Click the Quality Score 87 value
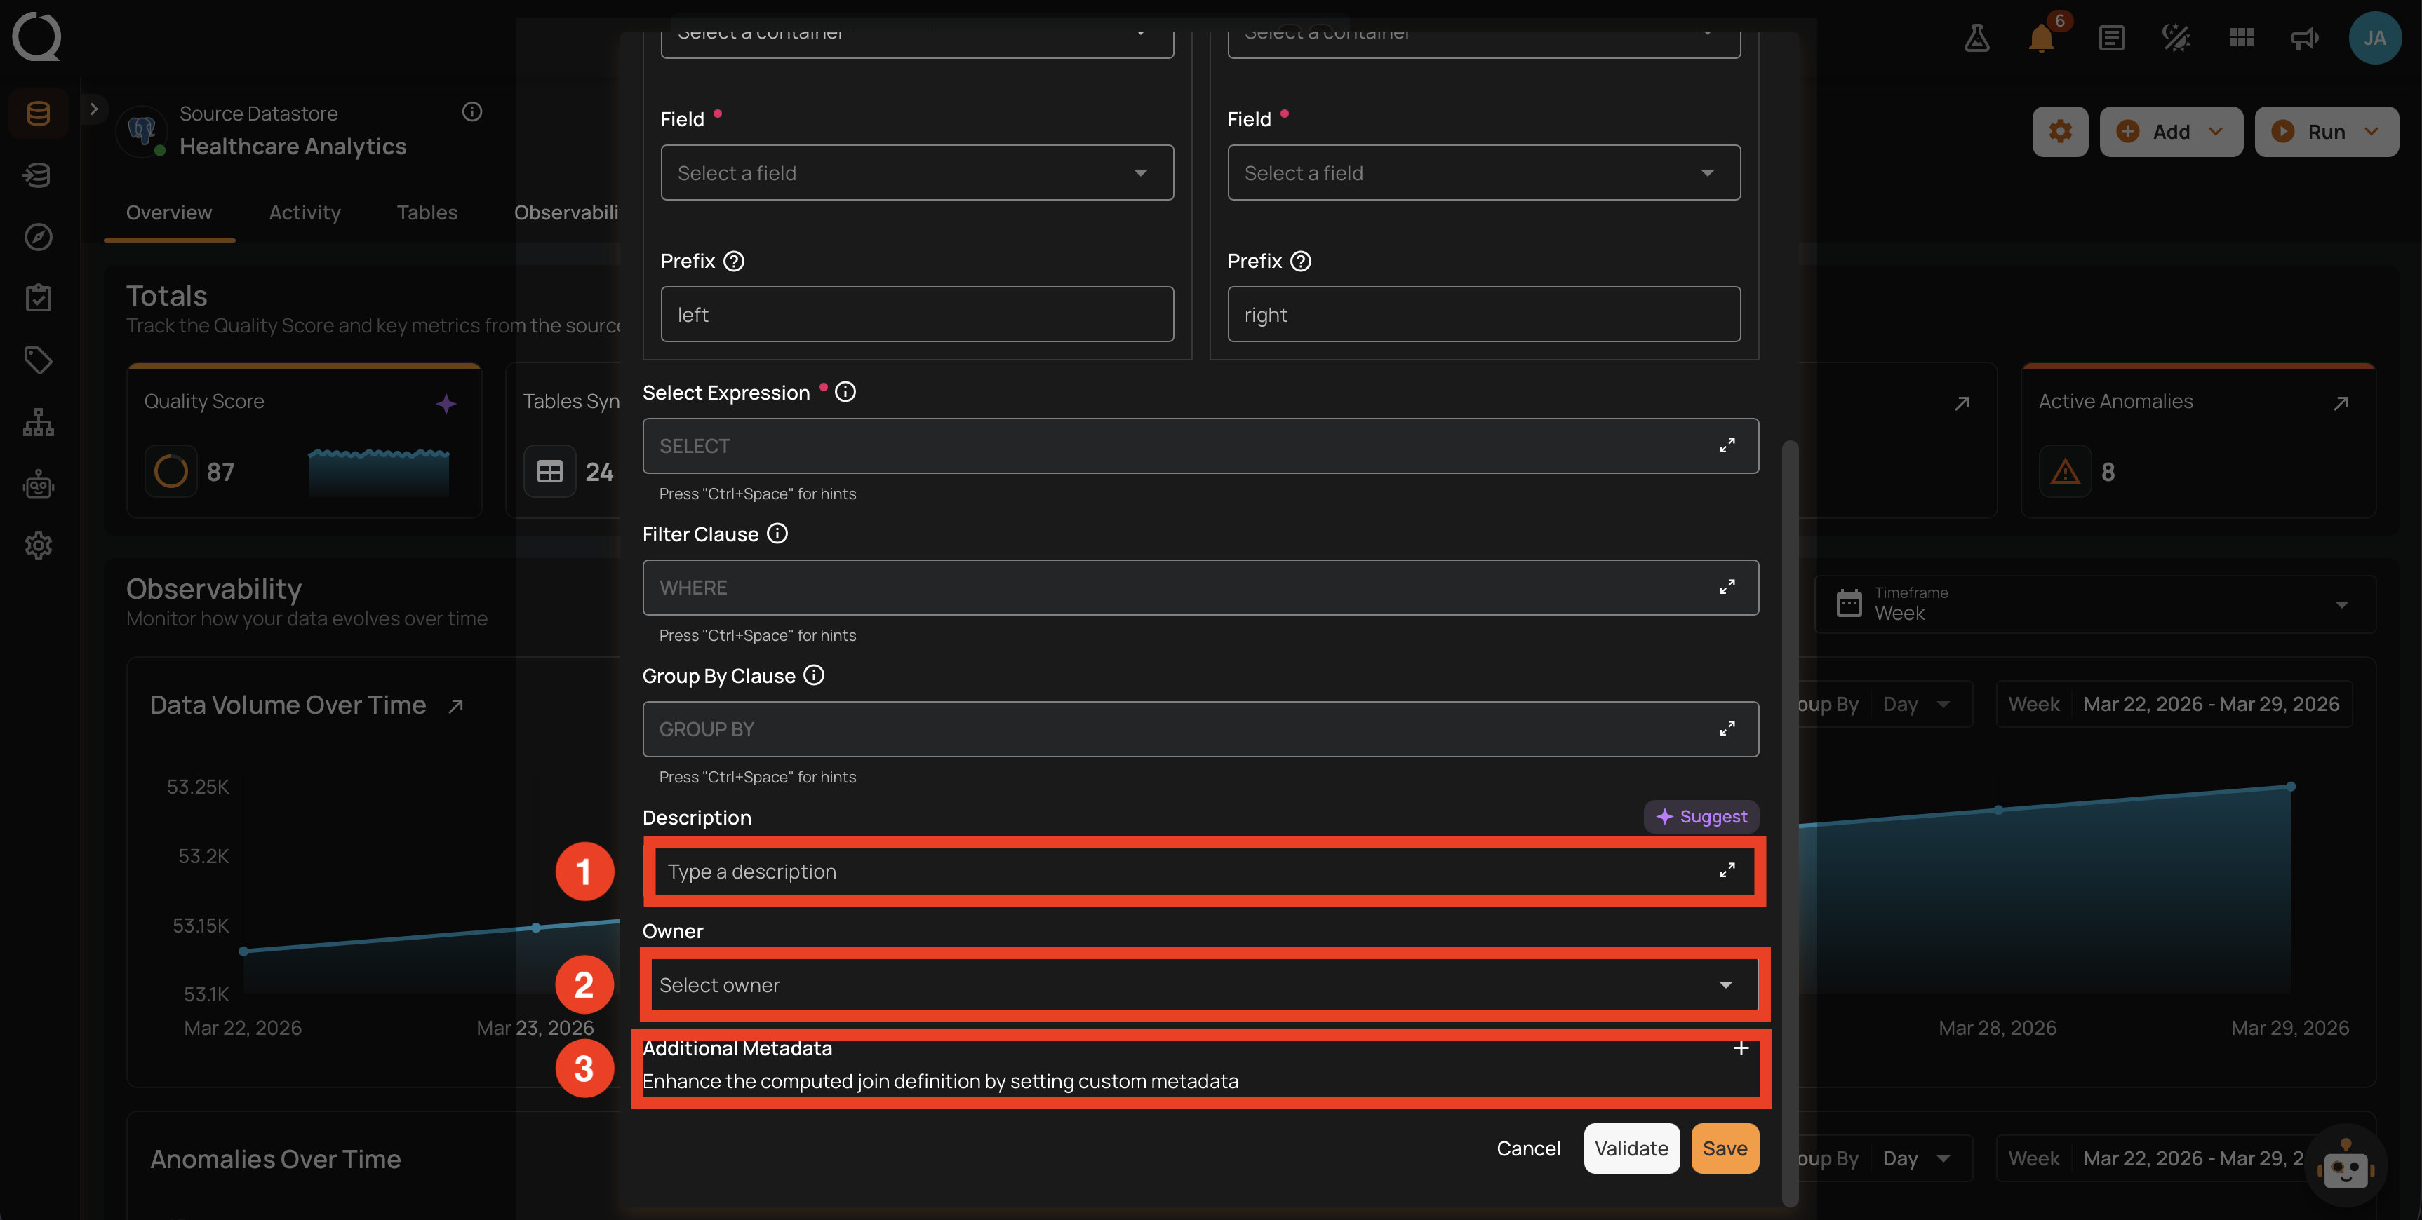The image size is (2422, 1220). coord(220,472)
